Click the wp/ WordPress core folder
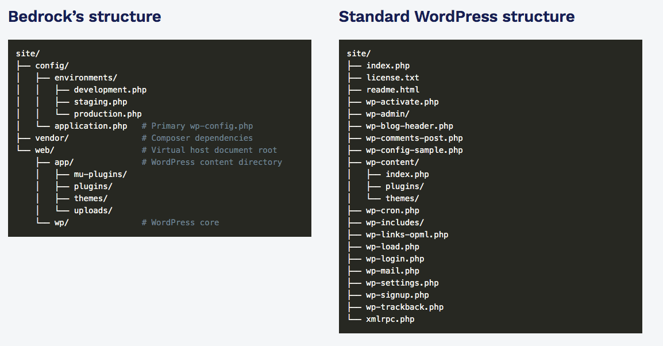The width and height of the screenshot is (663, 346). [x=61, y=222]
